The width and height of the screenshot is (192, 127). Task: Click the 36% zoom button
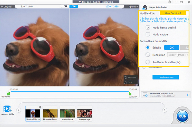click(130, 82)
